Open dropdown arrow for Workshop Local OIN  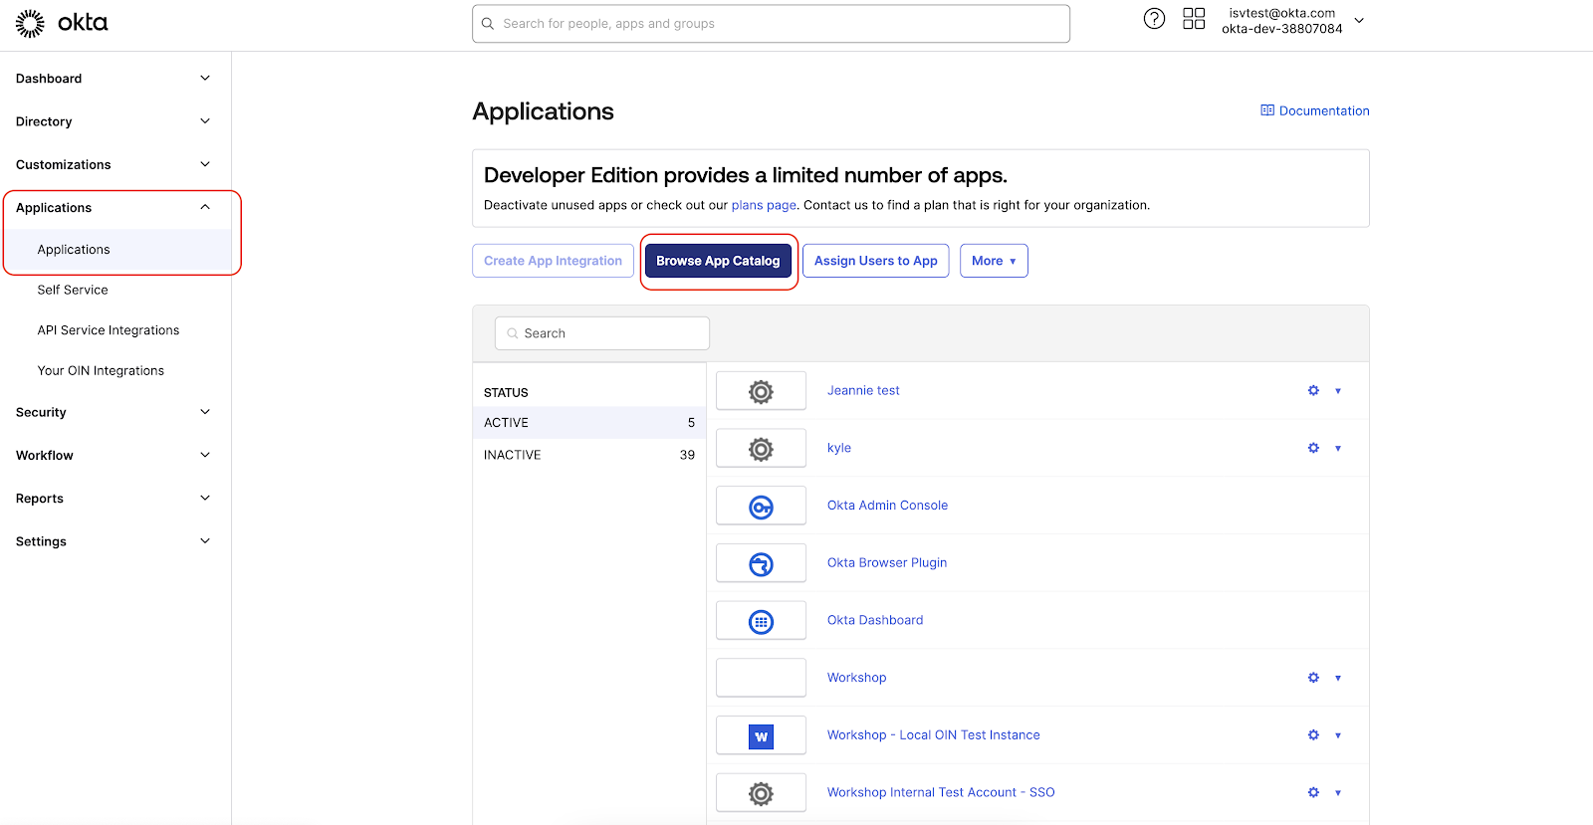point(1338,735)
